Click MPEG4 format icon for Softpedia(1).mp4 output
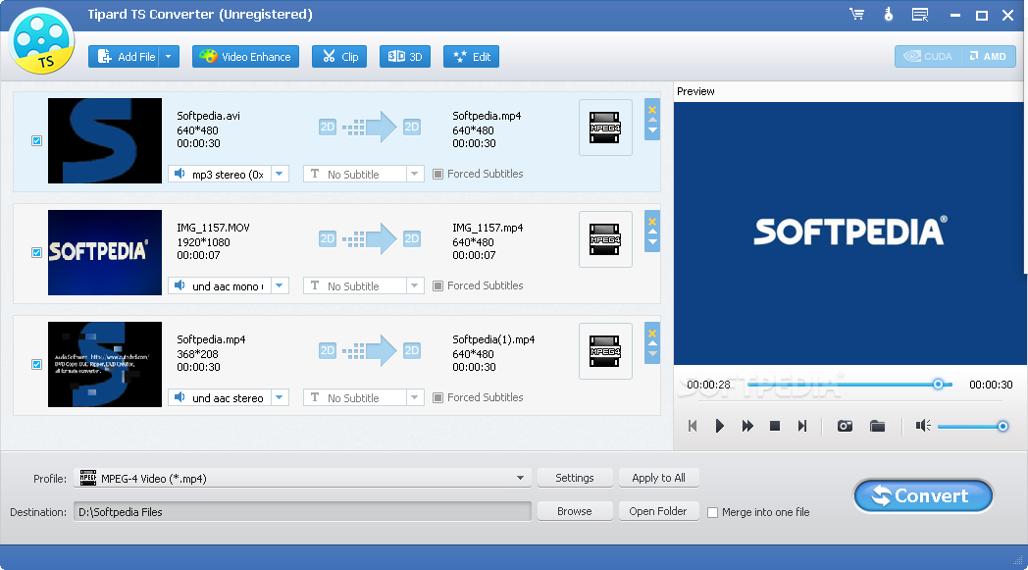Viewport: 1028px width, 570px height. [x=605, y=351]
